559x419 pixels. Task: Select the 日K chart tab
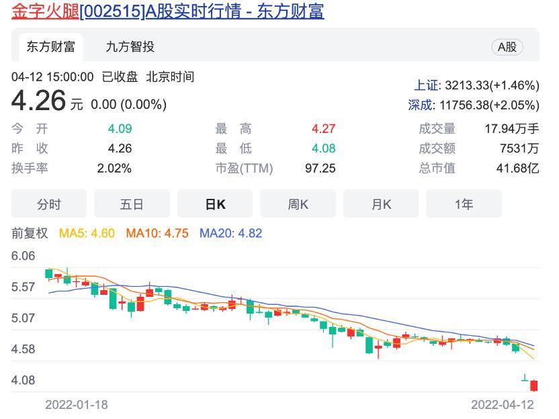215,204
